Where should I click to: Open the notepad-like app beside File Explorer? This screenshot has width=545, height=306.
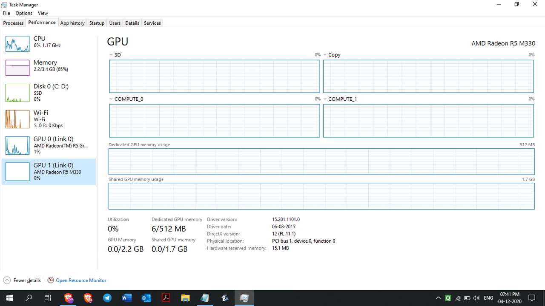coord(205,298)
